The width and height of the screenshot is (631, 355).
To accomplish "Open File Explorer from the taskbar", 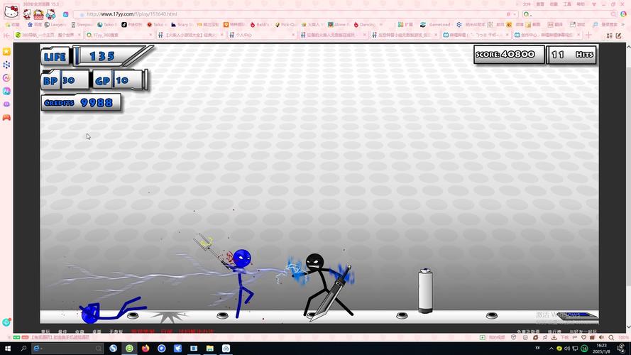I will (x=209, y=348).
